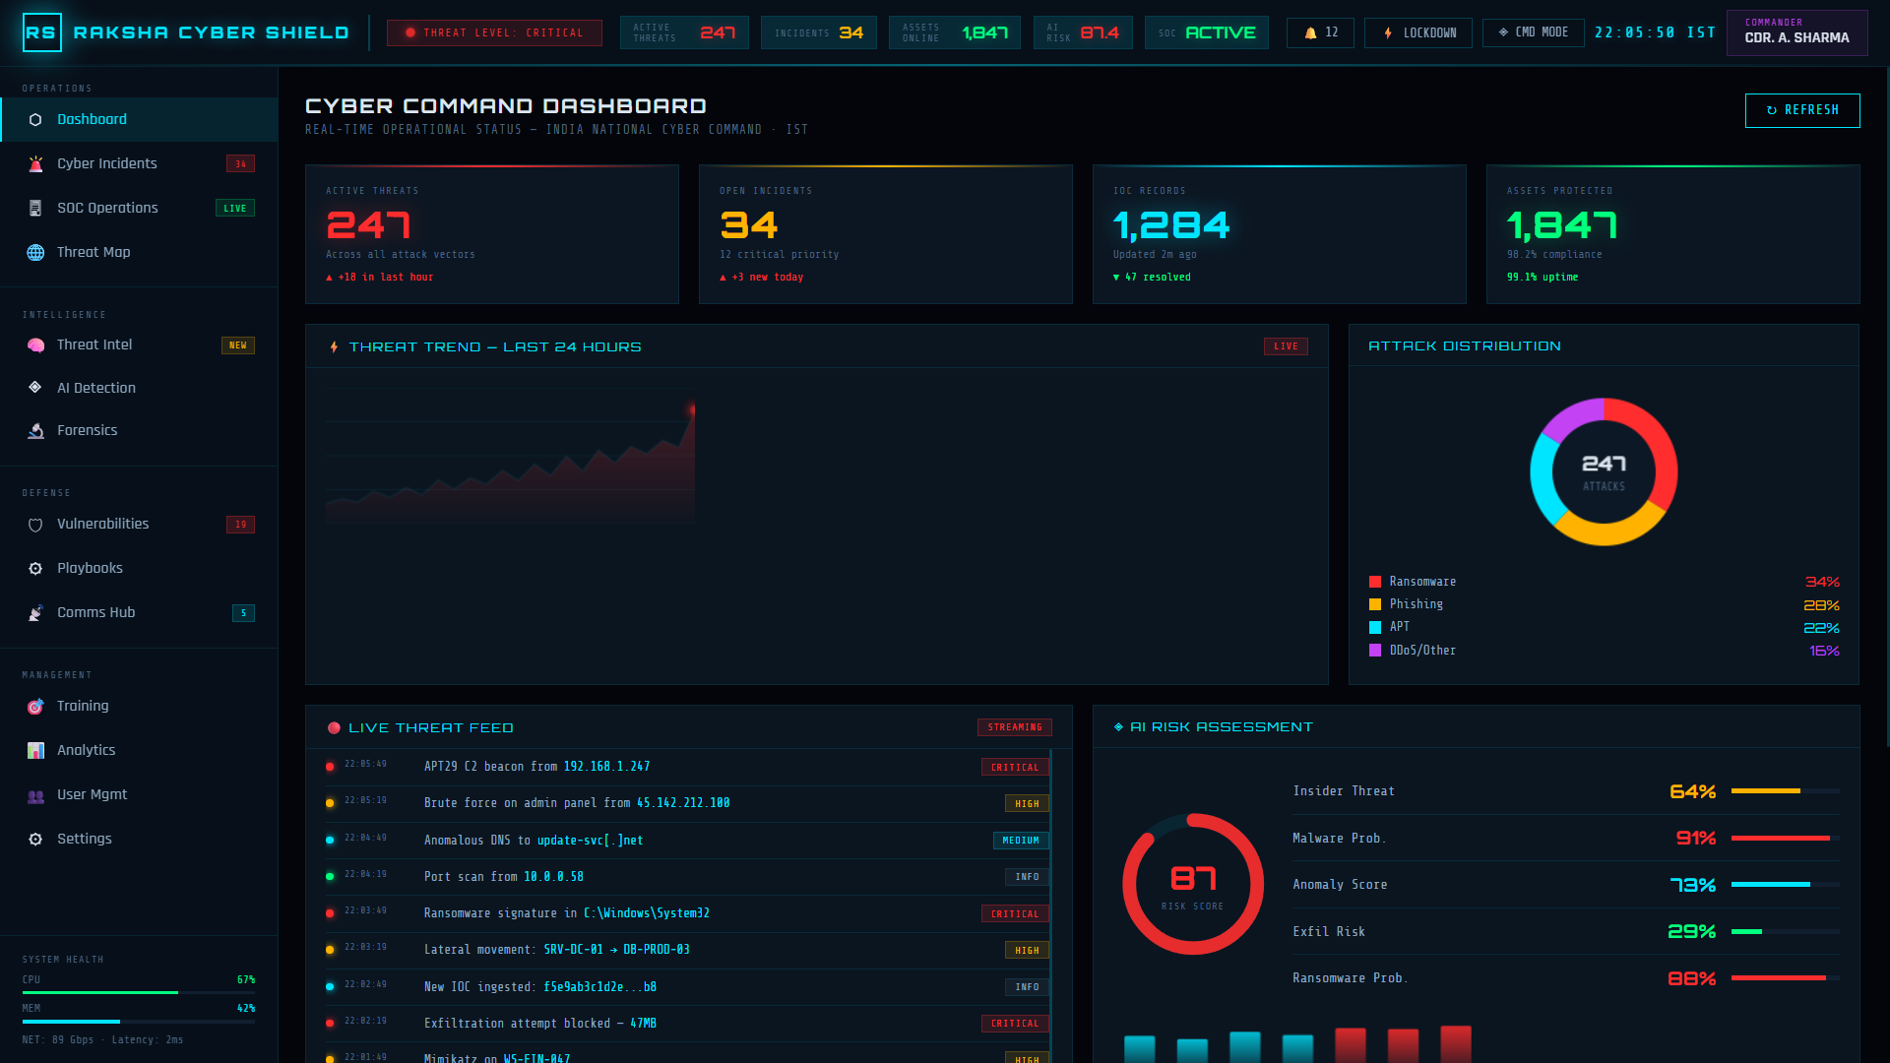Click the 22:05:50 IST clock
Viewport: 1890px width, 1063px height.
click(x=1655, y=32)
